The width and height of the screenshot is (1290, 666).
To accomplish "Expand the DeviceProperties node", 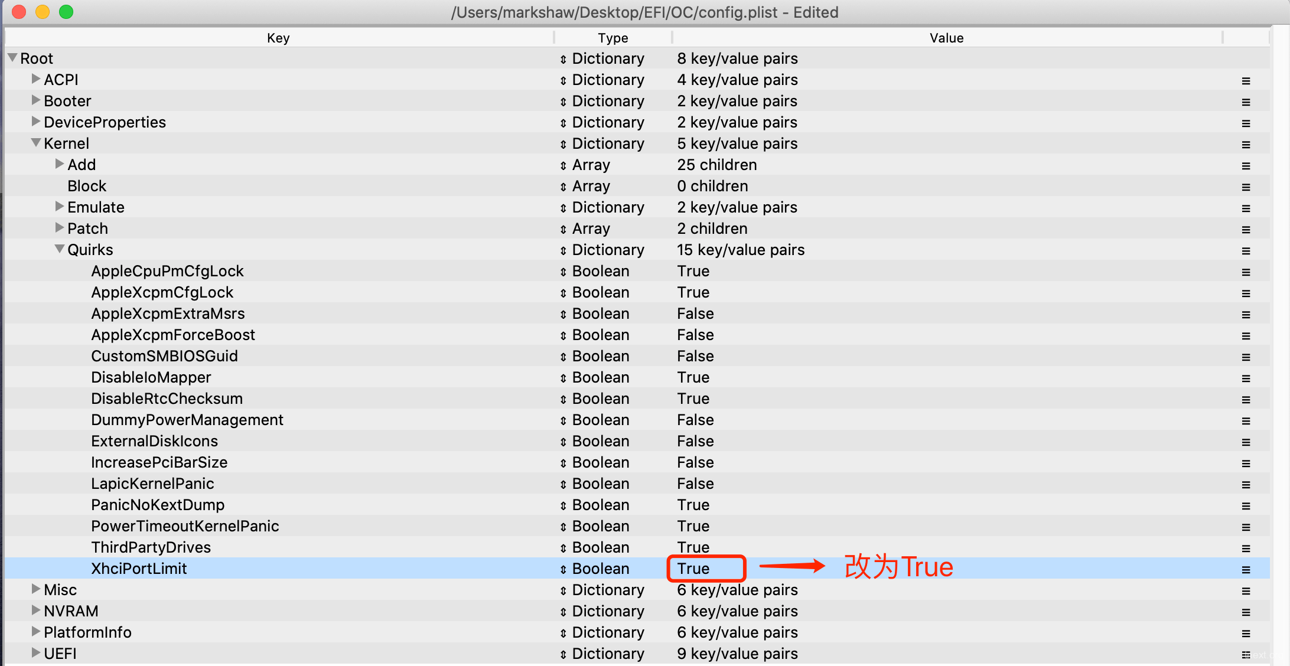I will click(35, 121).
